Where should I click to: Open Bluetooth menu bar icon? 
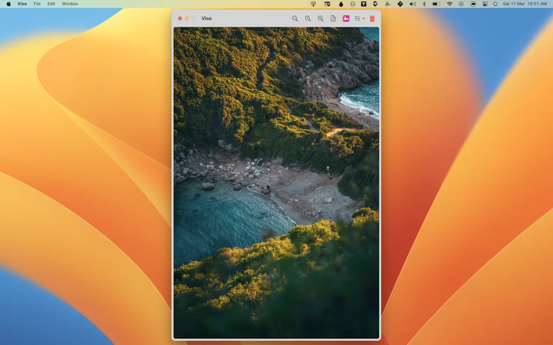coord(424,4)
